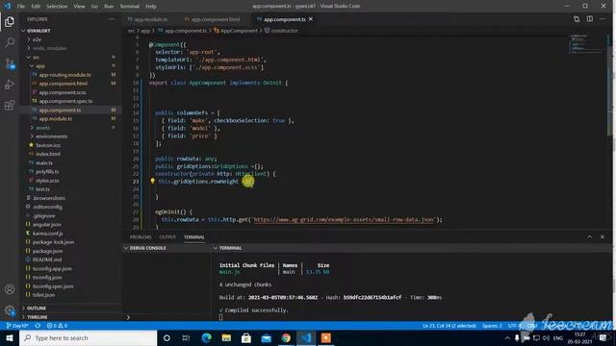Open app.component.spec.ts file

tap(66, 101)
